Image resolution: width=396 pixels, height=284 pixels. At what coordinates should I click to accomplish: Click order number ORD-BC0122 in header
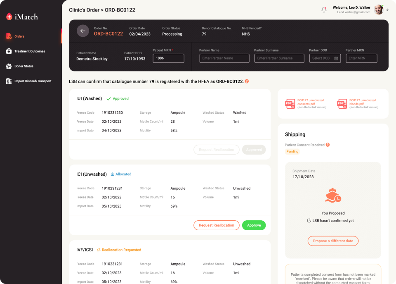click(108, 33)
